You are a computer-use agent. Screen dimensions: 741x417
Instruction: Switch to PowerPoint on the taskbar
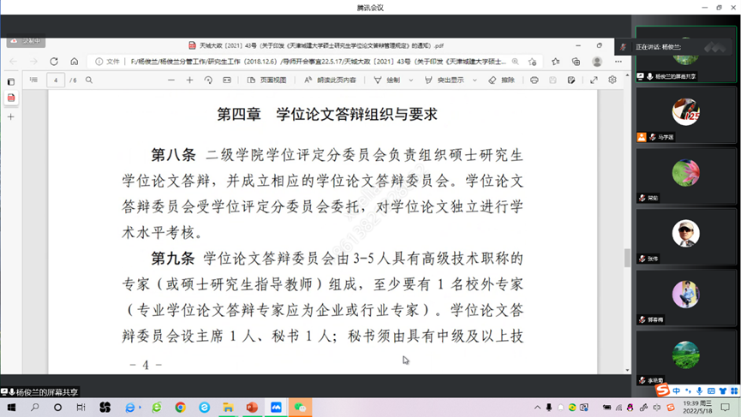click(252, 407)
